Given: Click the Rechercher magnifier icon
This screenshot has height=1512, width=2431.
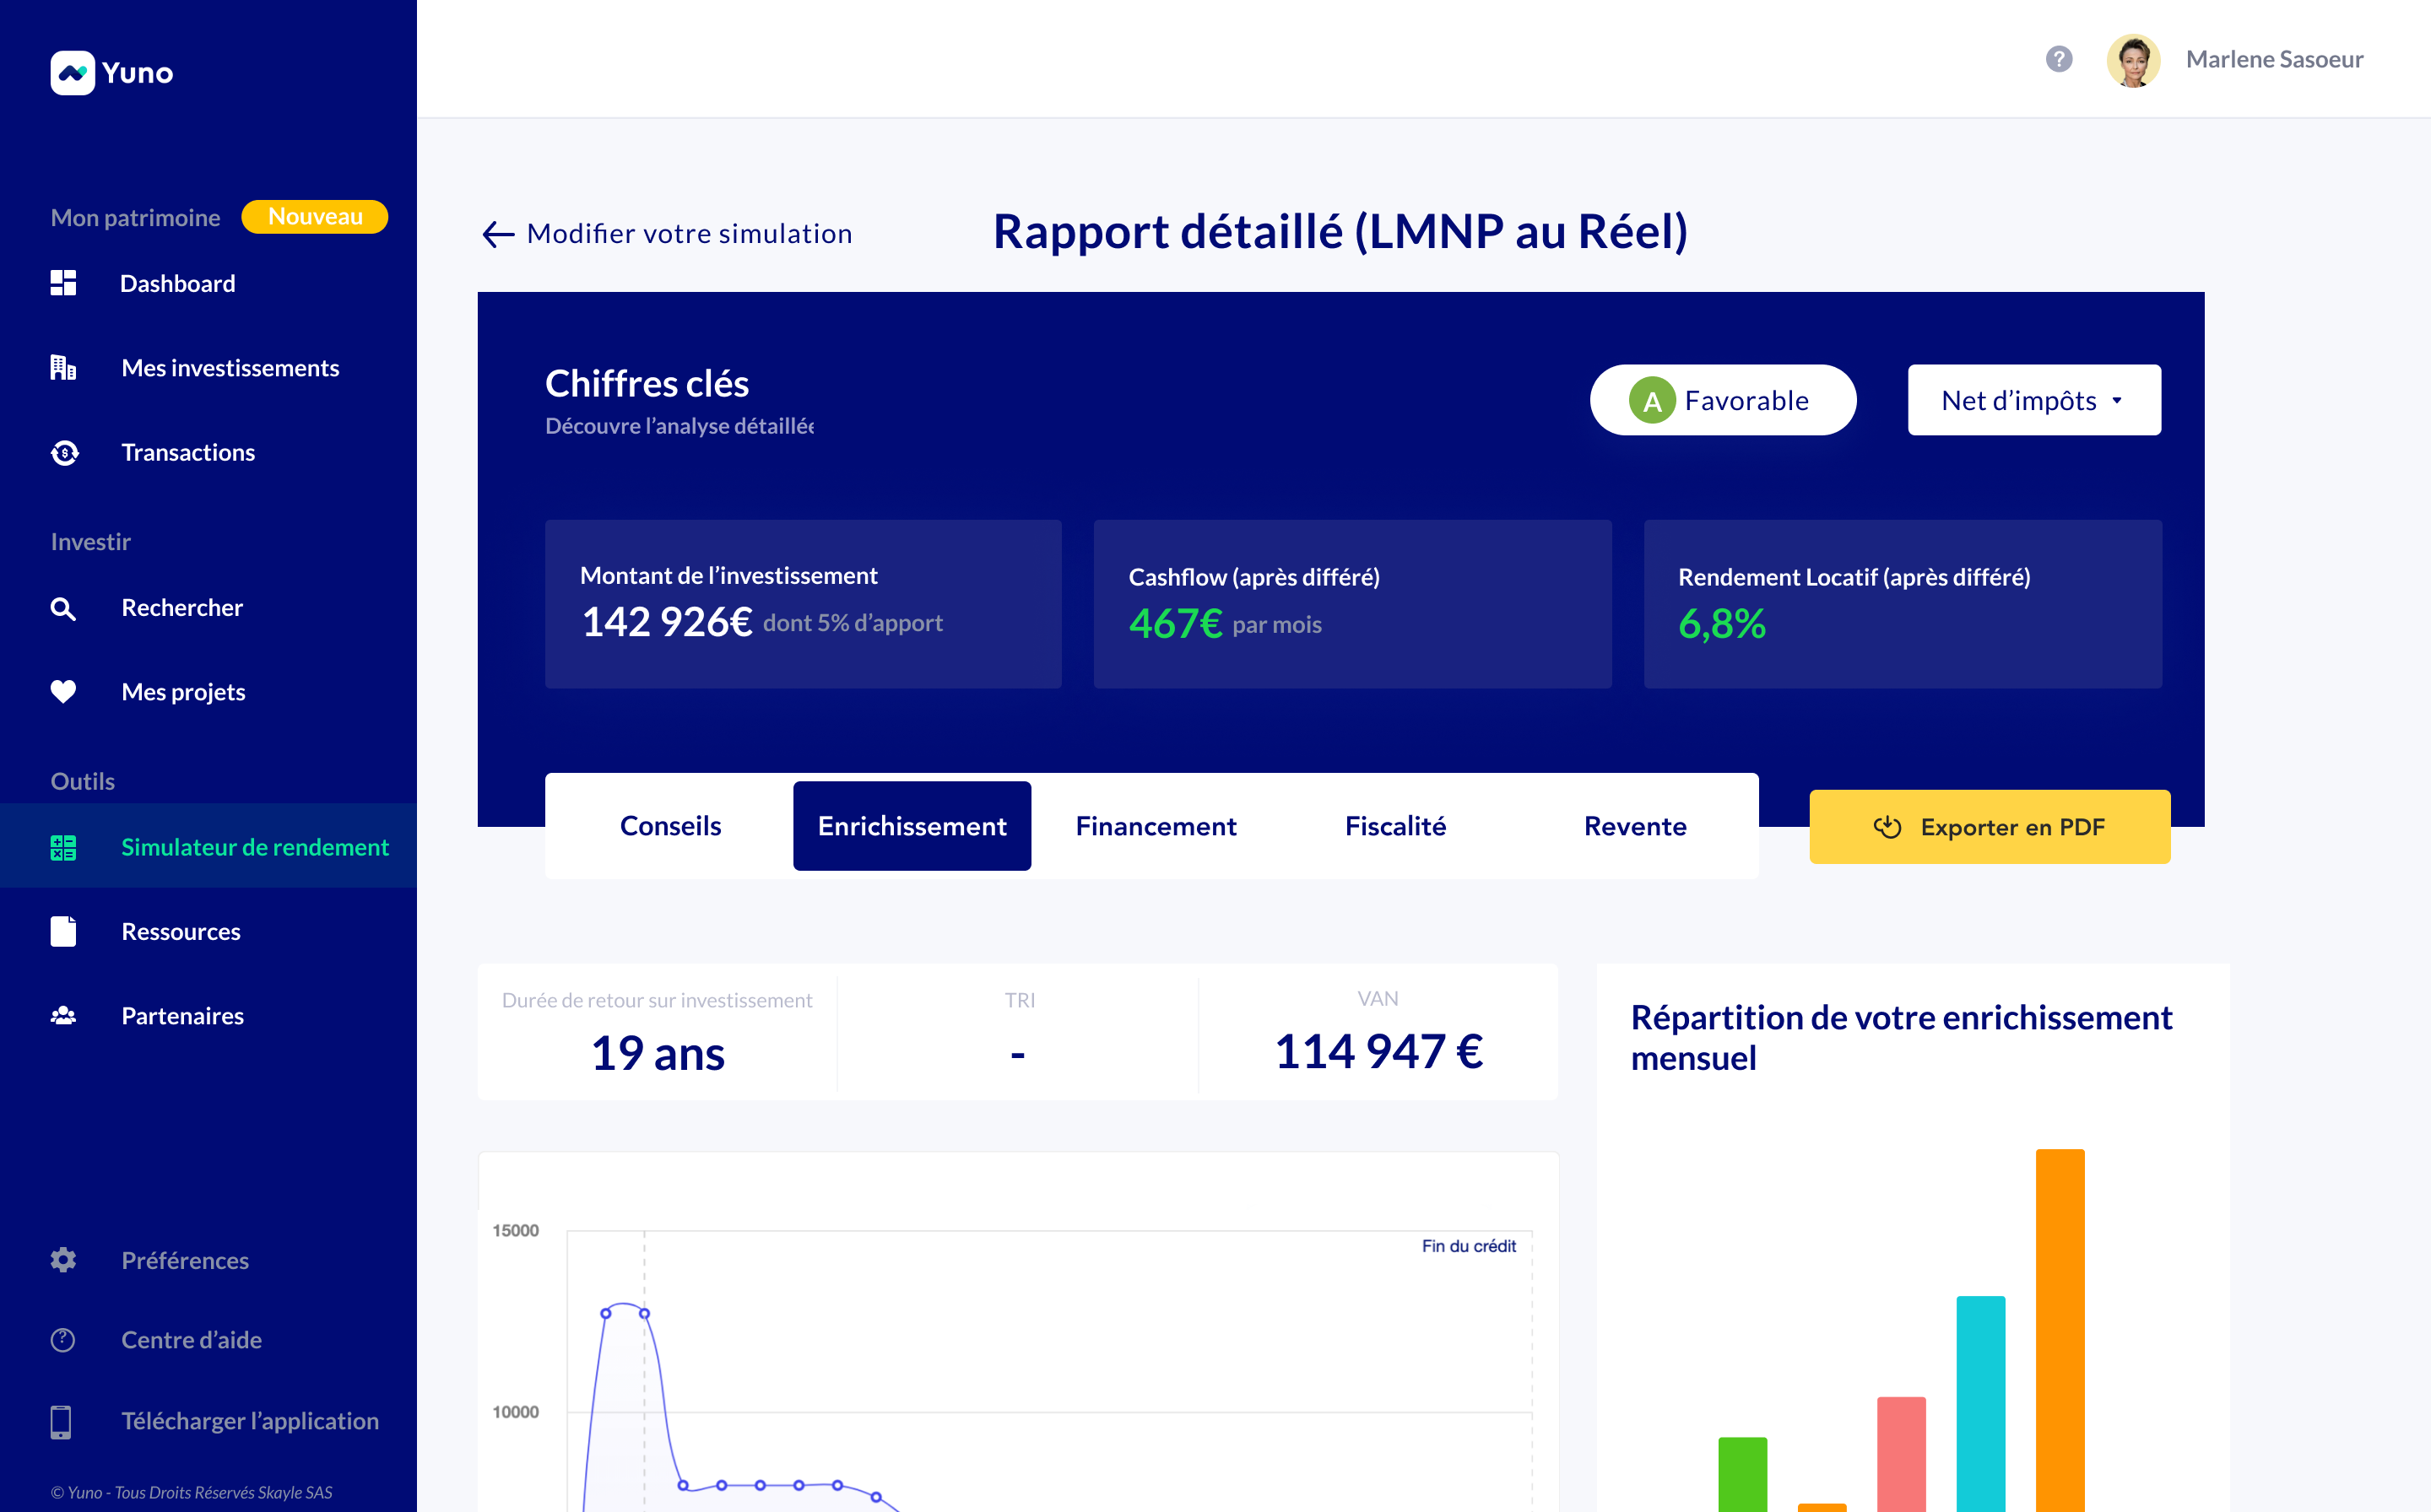Looking at the screenshot, I should coord(63,608).
